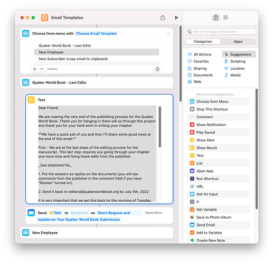Add the Run Shortcut action
This screenshot has height=264, width=274.
point(219,178)
